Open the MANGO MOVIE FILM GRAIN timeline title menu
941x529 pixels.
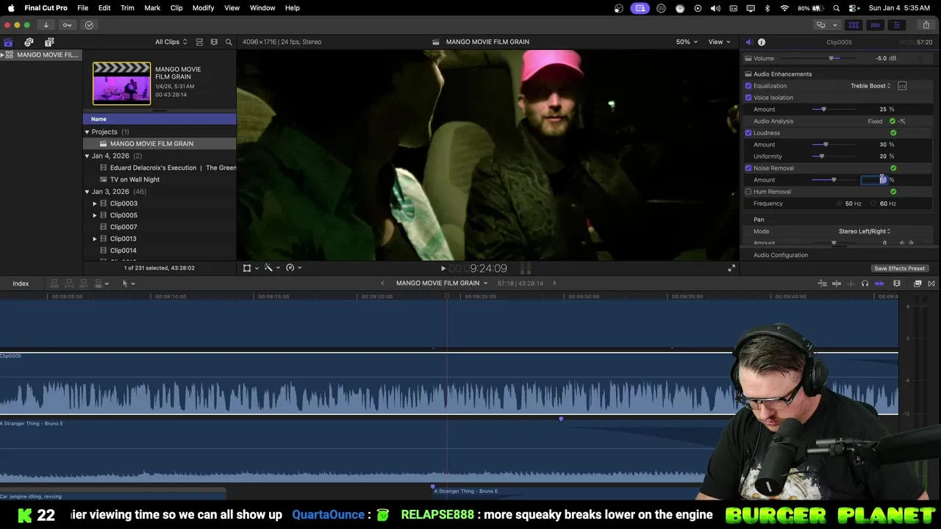pos(442,284)
